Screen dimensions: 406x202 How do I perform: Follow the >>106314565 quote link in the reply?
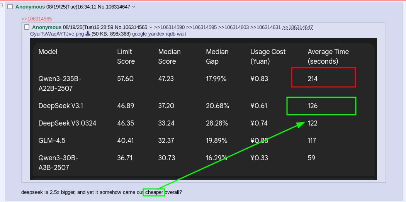(x=37, y=19)
